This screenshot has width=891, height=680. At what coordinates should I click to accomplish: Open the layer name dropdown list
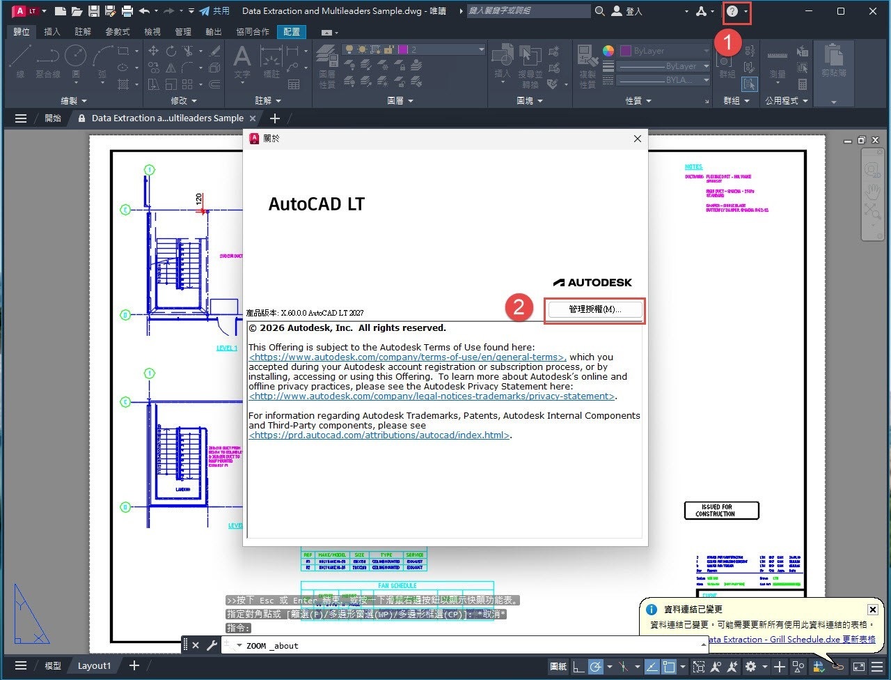tap(480, 49)
